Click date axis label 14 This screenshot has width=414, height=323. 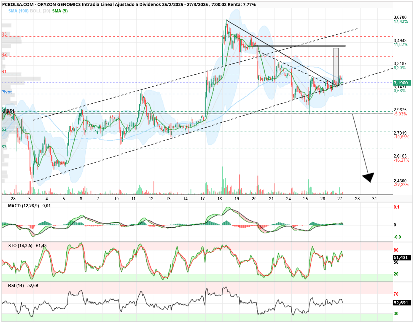tap(185, 199)
